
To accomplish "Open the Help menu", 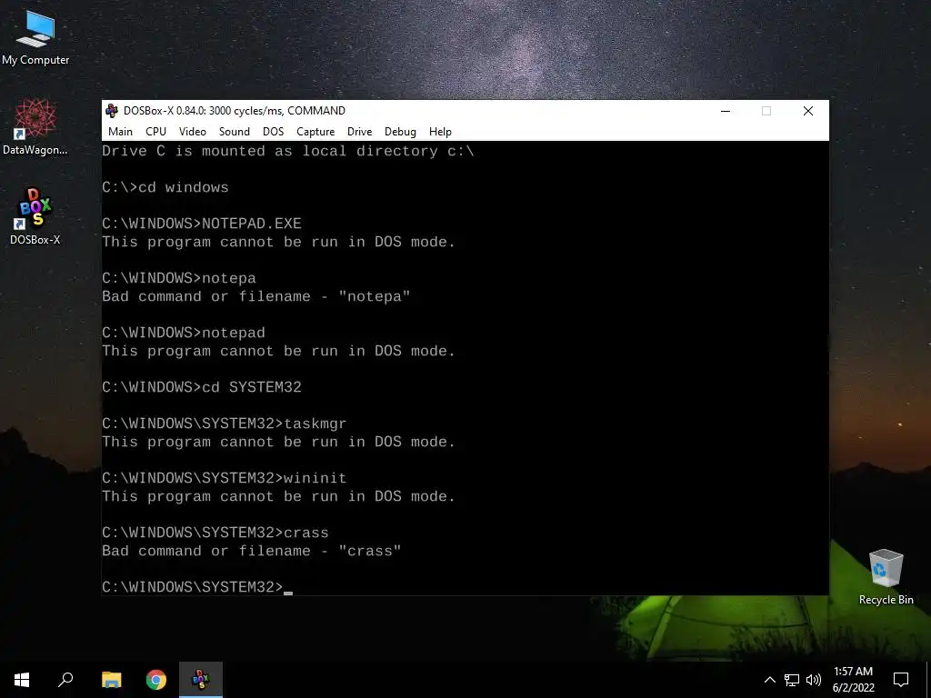I will [x=440, y=132].
